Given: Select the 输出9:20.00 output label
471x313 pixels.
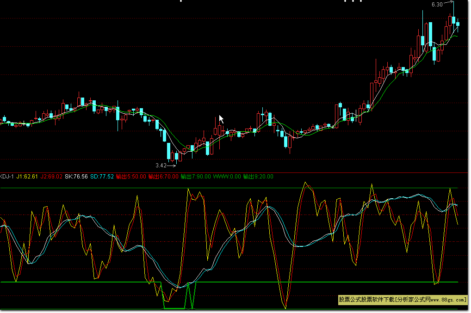Looking at the screenshot, I should (x=258, y=177).
